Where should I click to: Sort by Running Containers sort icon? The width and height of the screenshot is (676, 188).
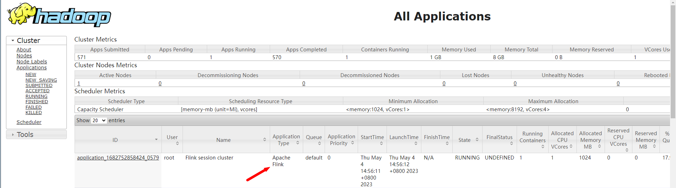pos(543,146)
